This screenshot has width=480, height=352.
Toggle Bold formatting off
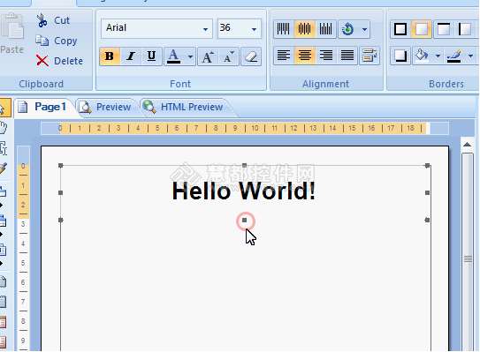click(x=110, y=56)
